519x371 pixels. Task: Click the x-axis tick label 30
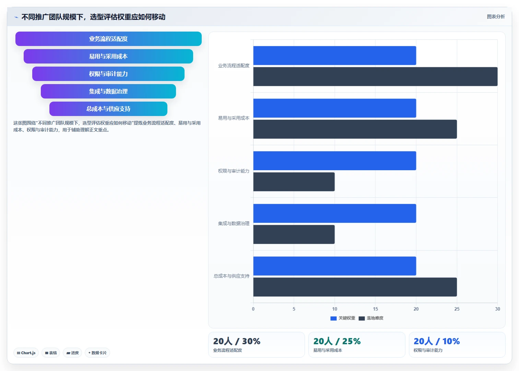497,309
